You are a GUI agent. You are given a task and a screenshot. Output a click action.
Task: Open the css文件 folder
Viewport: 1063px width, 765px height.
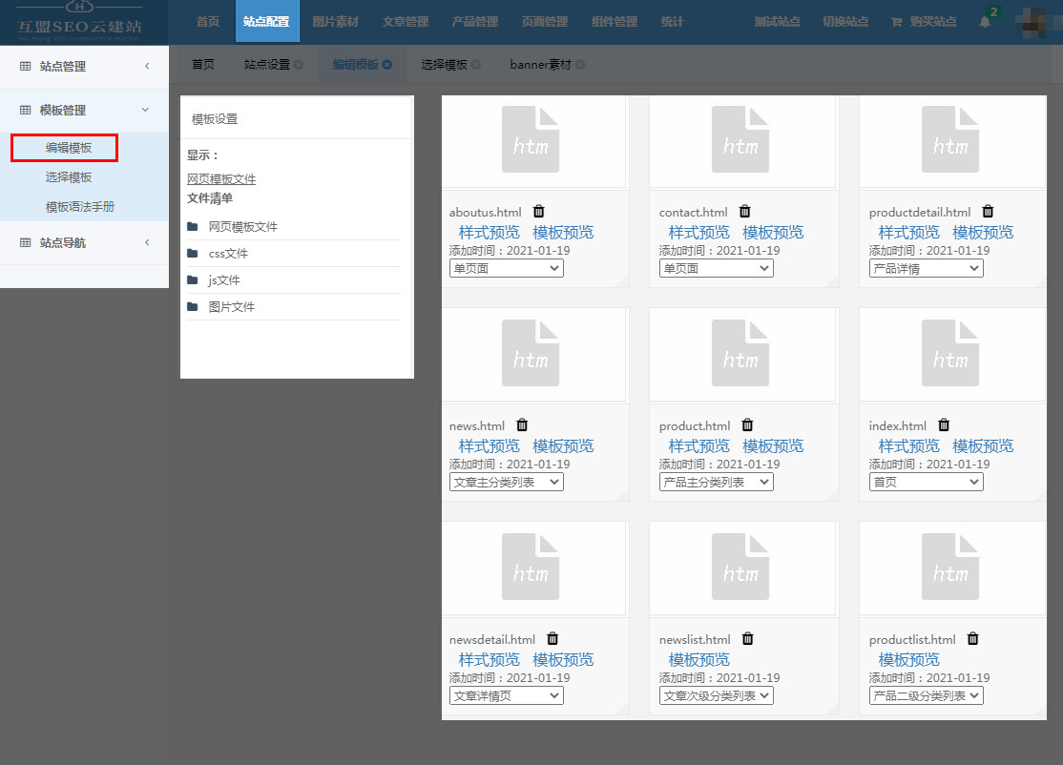point(228,254)
